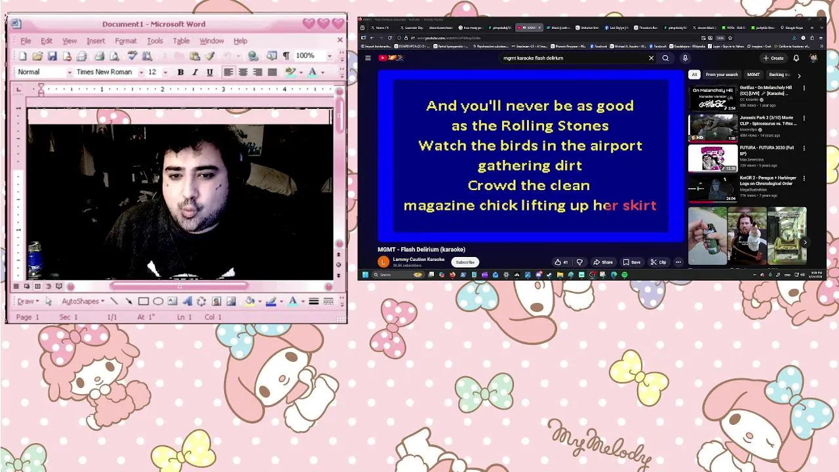Click the dislike thumbs-down icon under video

click(x=579, y=262)
